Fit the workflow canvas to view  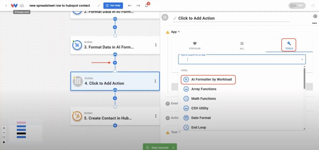4,137
